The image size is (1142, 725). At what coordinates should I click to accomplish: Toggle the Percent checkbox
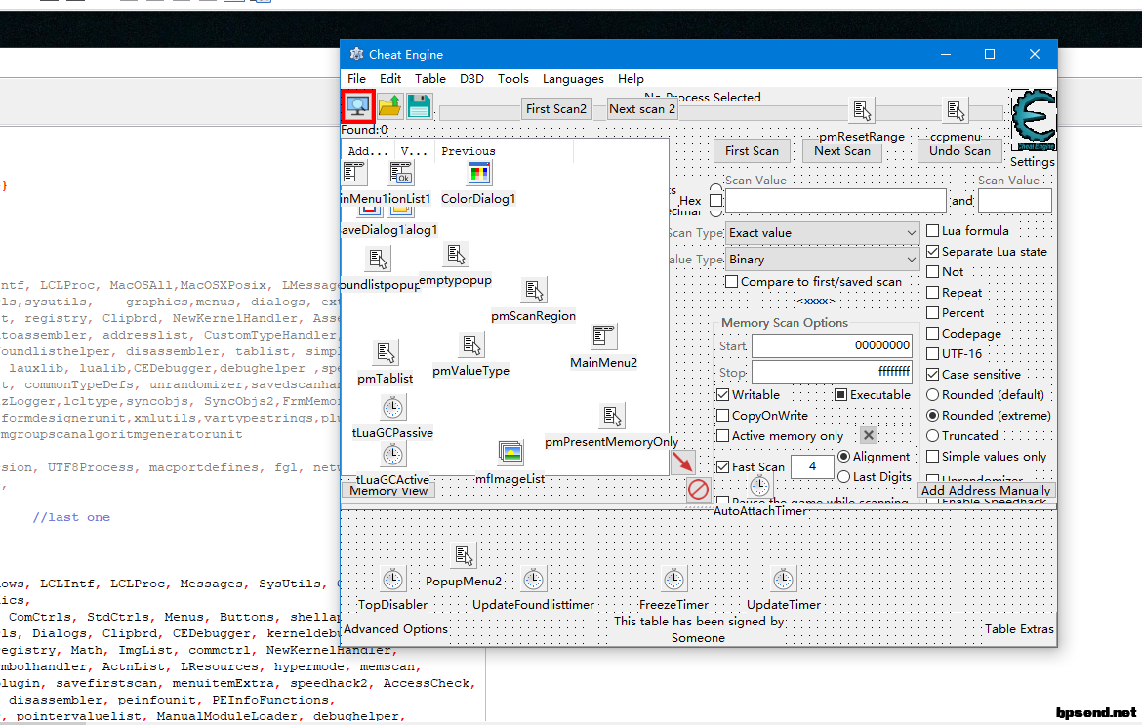coord(932,312)
